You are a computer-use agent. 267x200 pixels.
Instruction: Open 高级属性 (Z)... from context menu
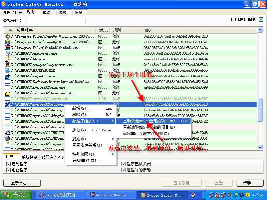pyautogui.click(x=90, y=161)
